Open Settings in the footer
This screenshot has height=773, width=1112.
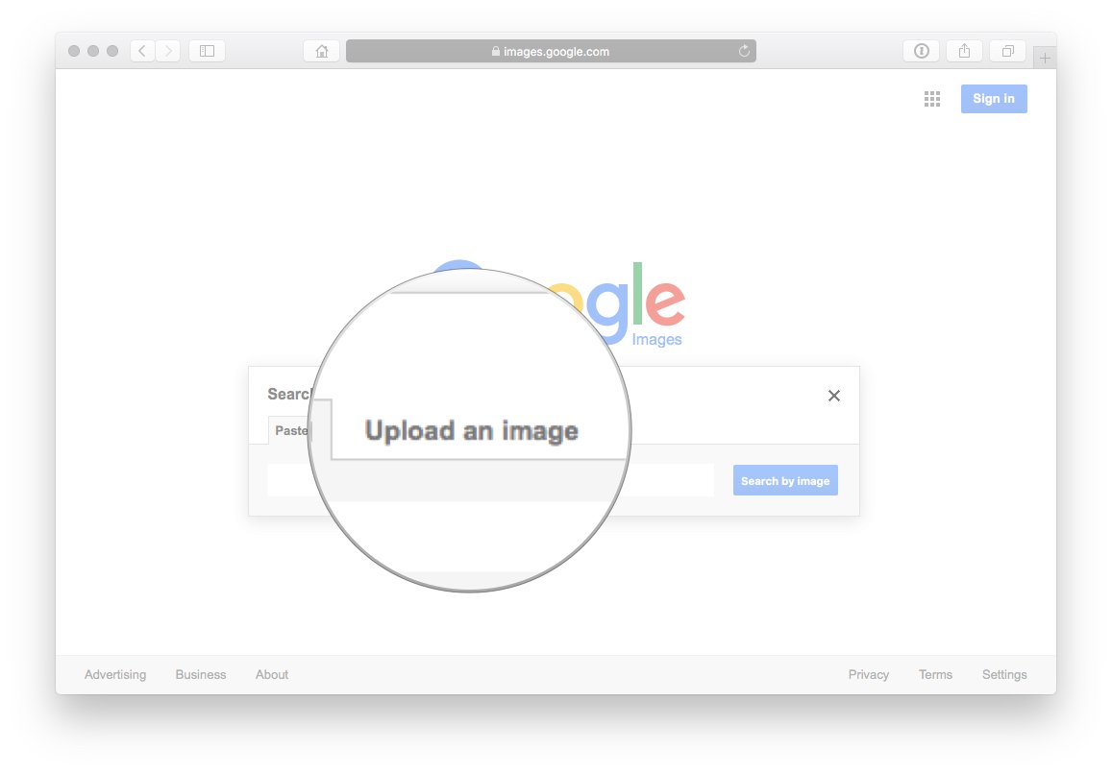pos(1003,674)
